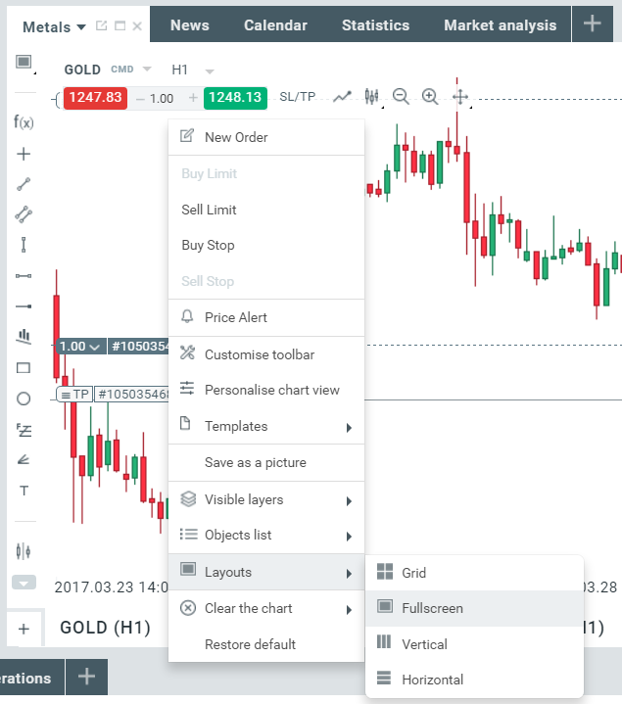Choose the Grid layout option

click(413, 573)
